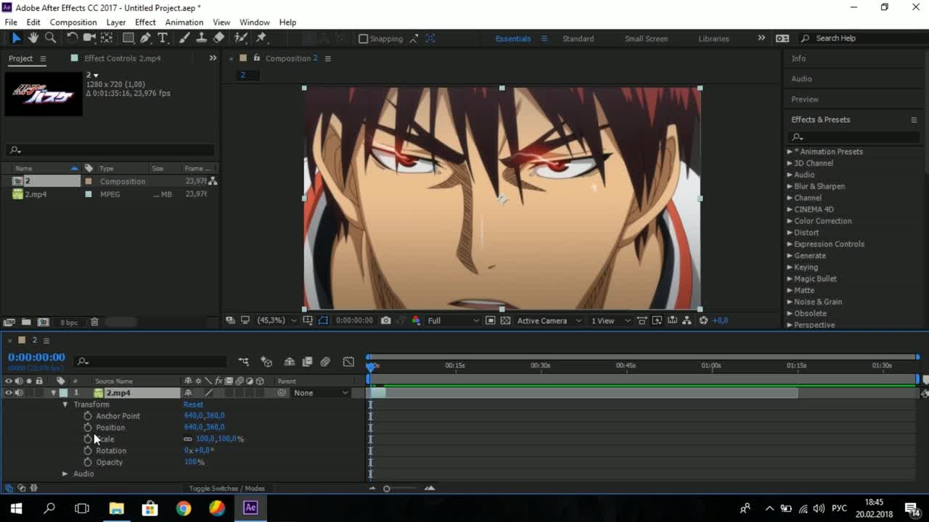Open the Graph Editor in timeline
Screen dimensions: 929x522
[x=348, y=361]
